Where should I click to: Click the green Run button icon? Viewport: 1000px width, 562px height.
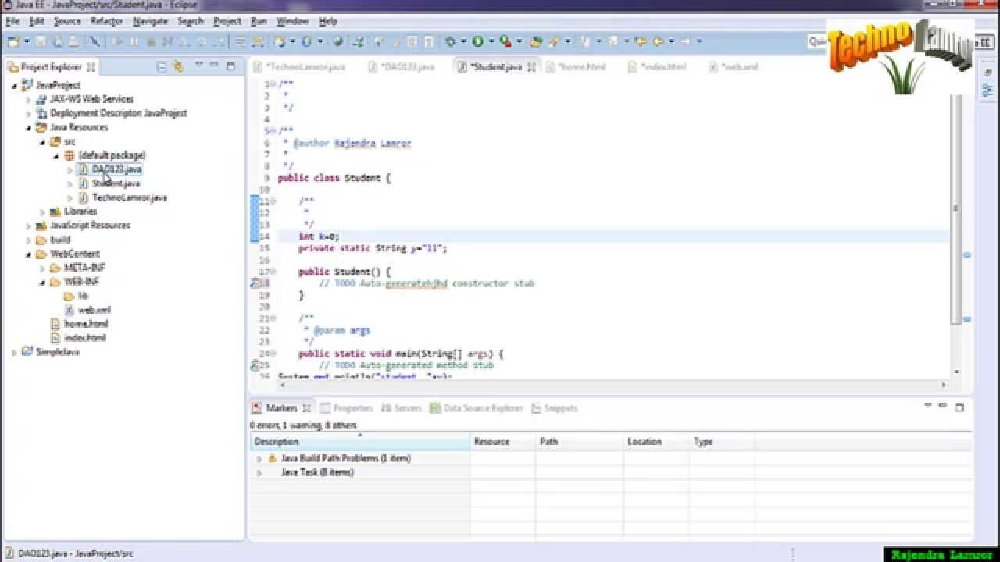point(477,41)
